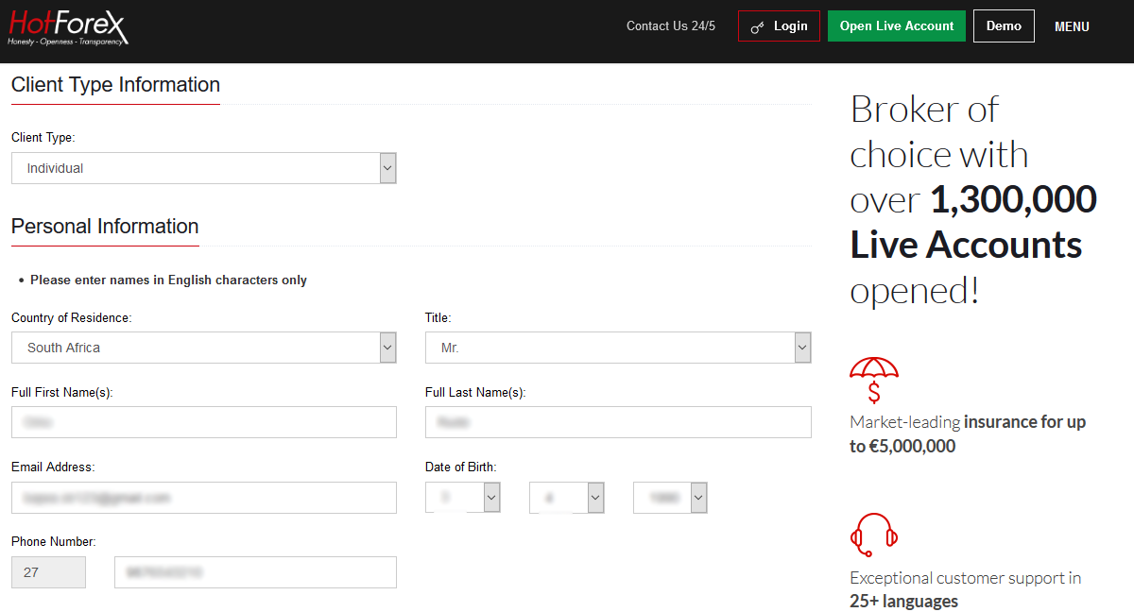Click the 'Phone Number:' label
This screenshot has width=1134, height=612.
tap(54, 542)
